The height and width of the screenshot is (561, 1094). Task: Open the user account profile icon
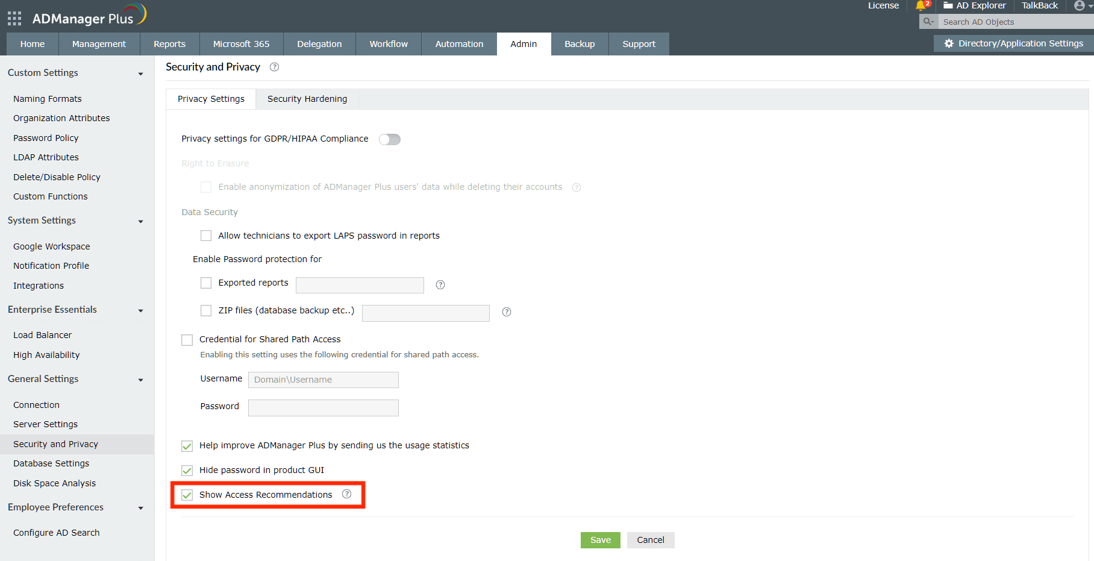(1080, 5)
